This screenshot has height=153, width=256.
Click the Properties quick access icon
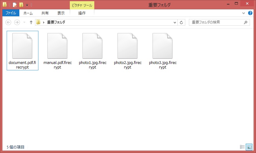[x=15, y=5]
